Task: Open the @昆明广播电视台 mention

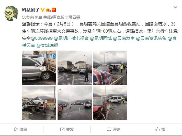Action: tap(71, 38)
